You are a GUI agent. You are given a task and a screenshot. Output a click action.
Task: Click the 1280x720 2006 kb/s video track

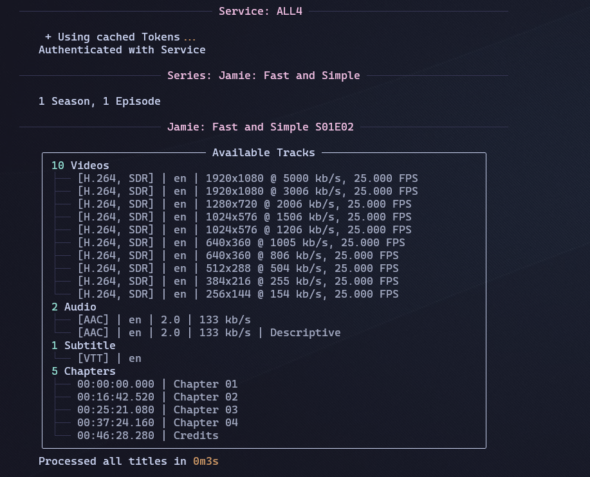244,204
